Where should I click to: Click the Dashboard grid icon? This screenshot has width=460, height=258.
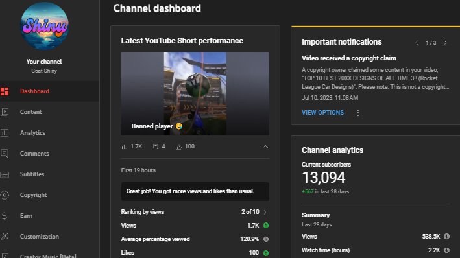tap(5, 91)
